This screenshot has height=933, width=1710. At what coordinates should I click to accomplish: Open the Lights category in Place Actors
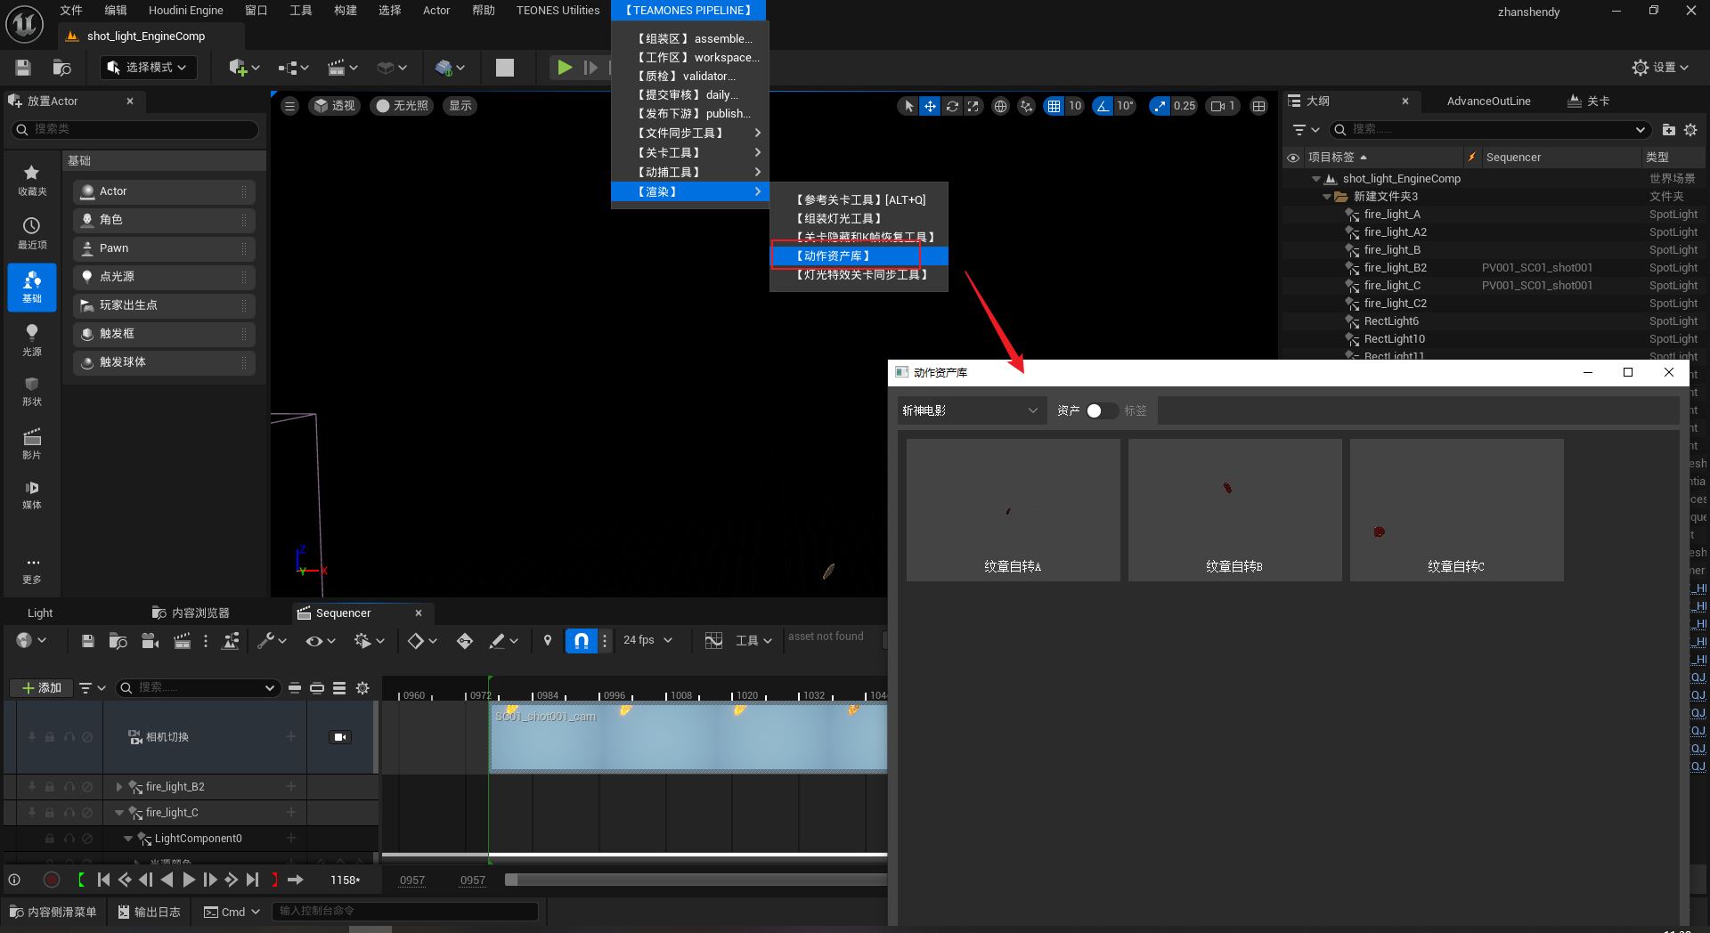tap(32, 339)
